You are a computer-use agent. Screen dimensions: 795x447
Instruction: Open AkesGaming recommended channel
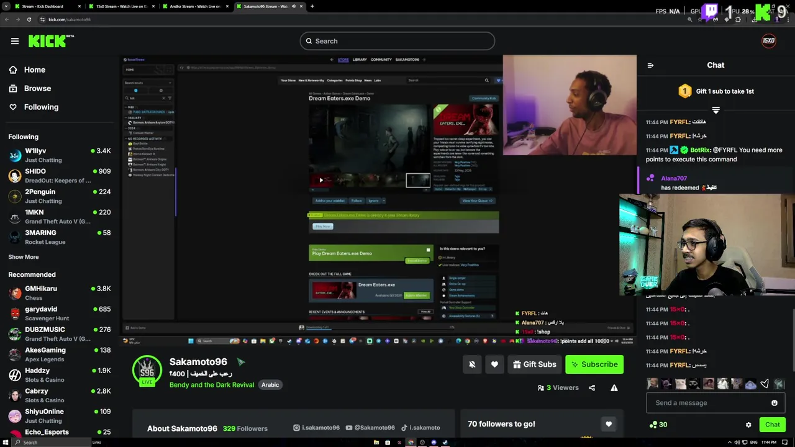pos(59,354)
